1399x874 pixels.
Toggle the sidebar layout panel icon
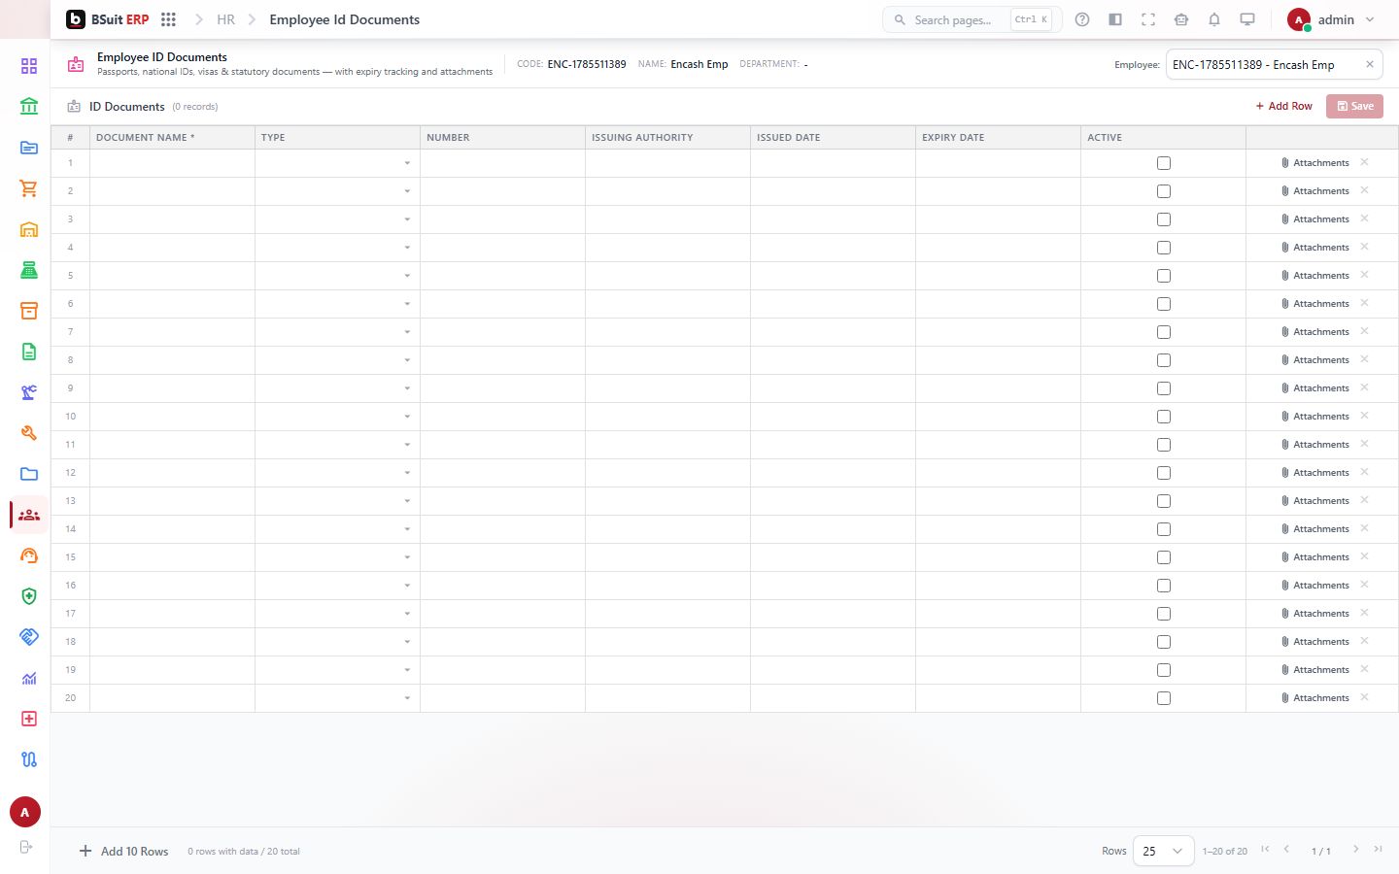[x=1115, y=19]
